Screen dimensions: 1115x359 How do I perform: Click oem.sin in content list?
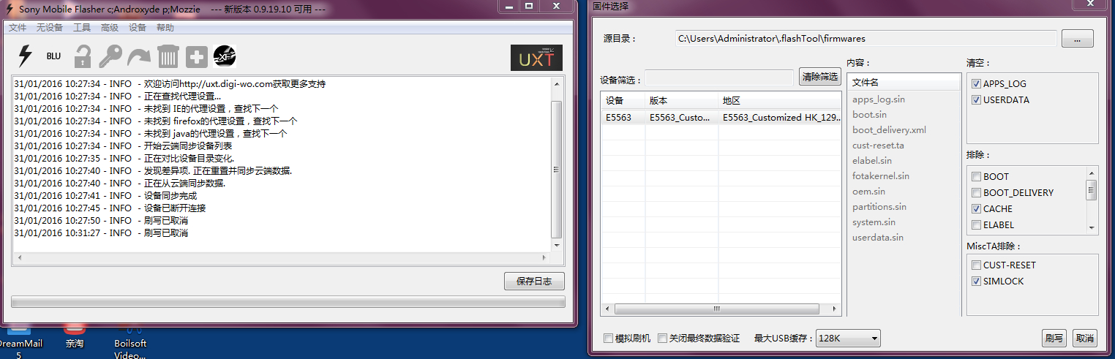tap(868, 191)
